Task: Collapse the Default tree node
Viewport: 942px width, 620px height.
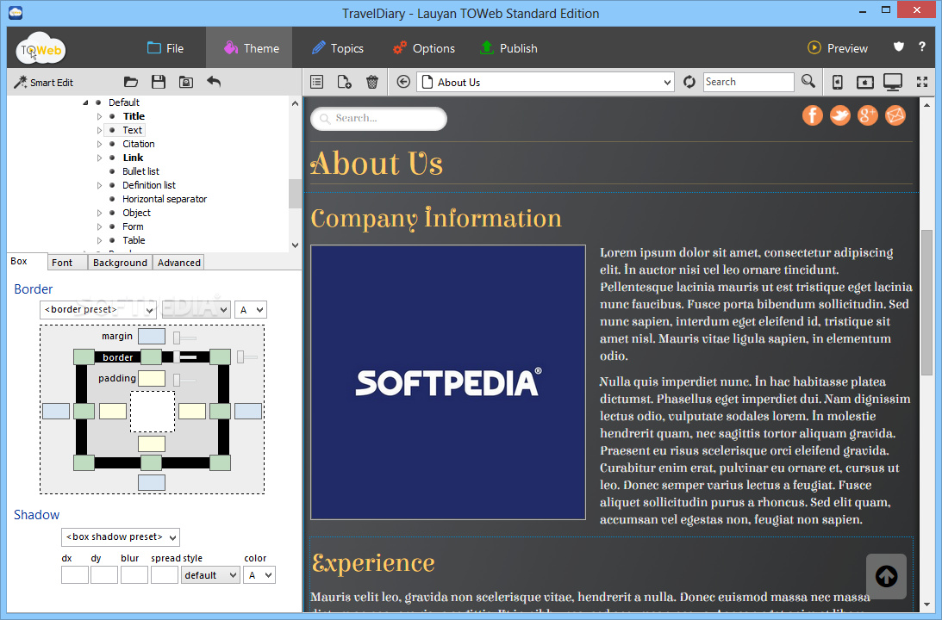Action: coord(85,102)
